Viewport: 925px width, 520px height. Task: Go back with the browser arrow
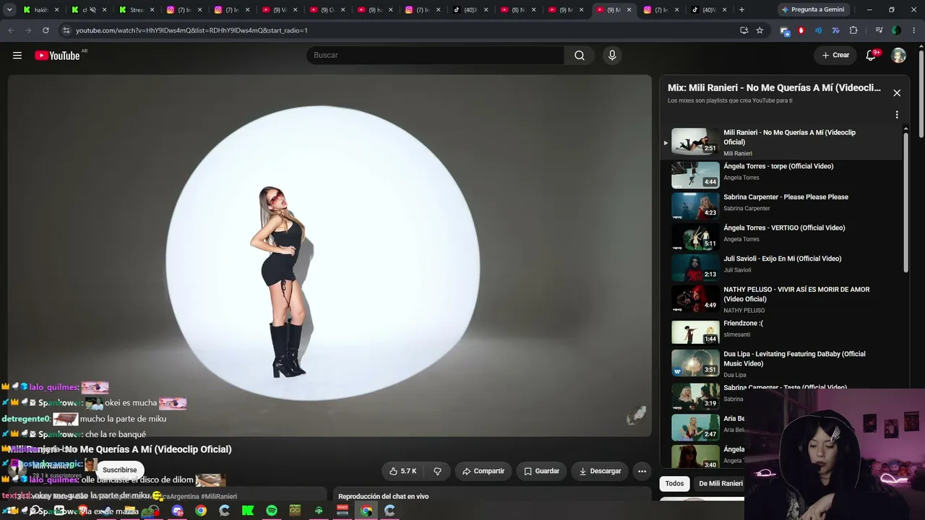tap(11, 30)
